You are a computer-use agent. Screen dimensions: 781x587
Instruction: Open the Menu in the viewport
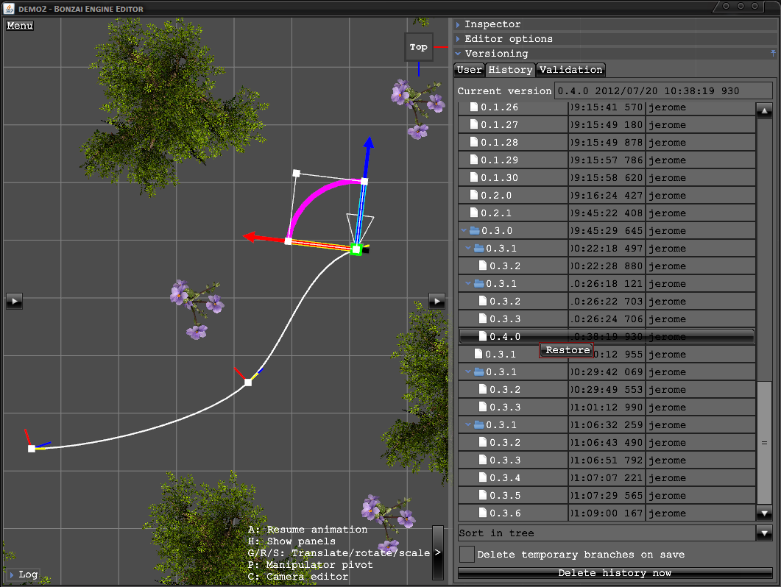[x=20, y=26]
